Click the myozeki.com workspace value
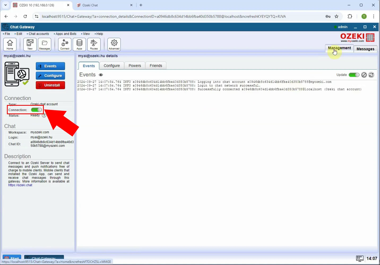380x265 pixels. pos(40,132)
